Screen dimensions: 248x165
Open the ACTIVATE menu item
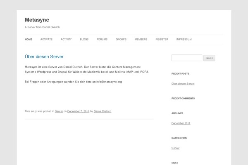46,39
